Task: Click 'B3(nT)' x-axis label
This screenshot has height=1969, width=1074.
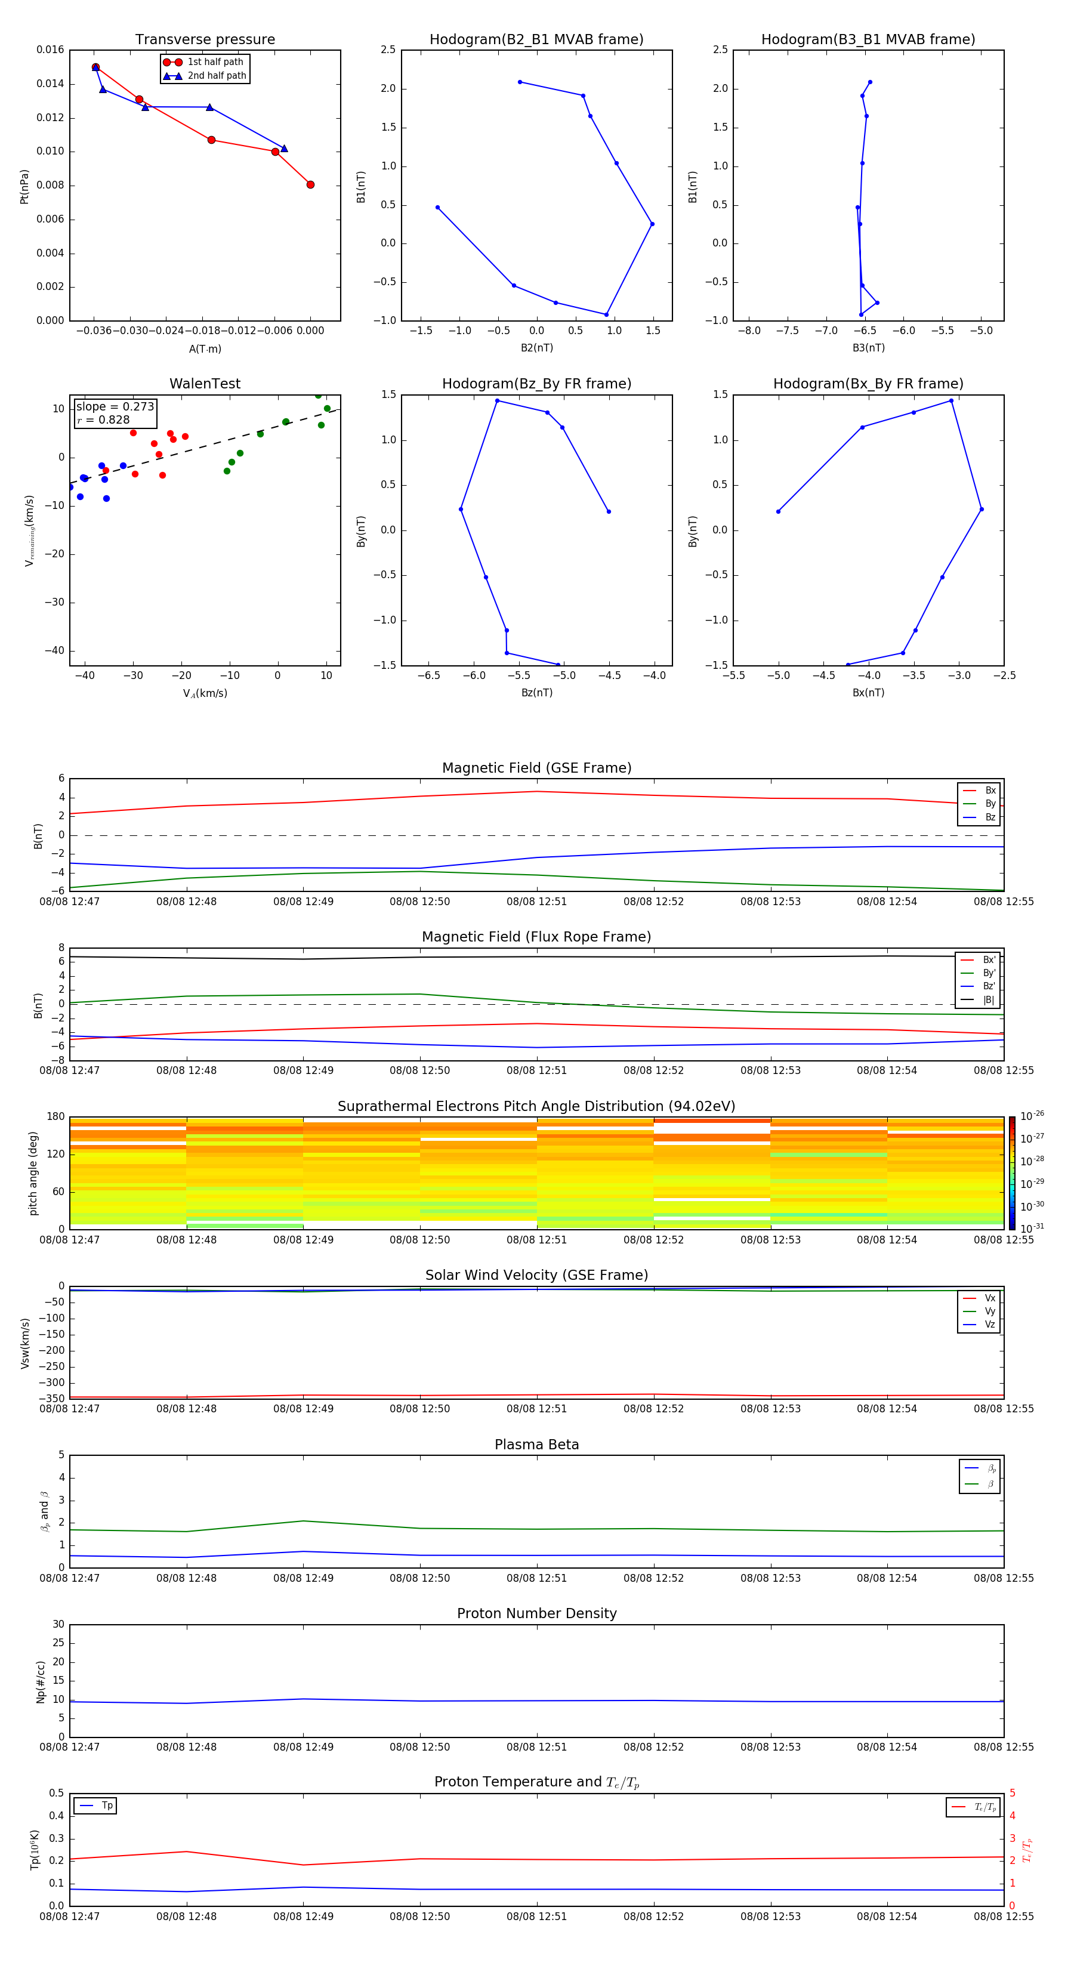Action: (868, 348)
